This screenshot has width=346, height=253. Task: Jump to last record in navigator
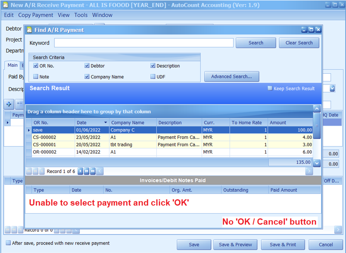[93, 171]
